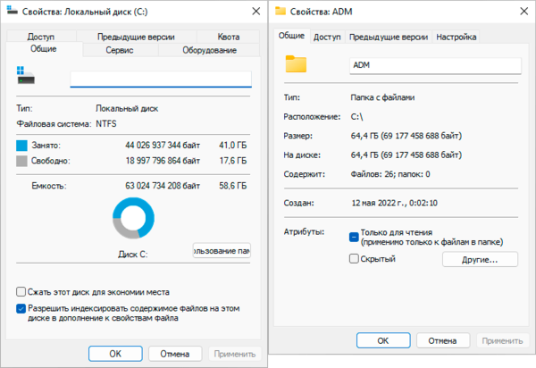Viewport: 536px width, 368px height.
Task: Click the 'C:\' location value
Action: click(x=356, y=117)
